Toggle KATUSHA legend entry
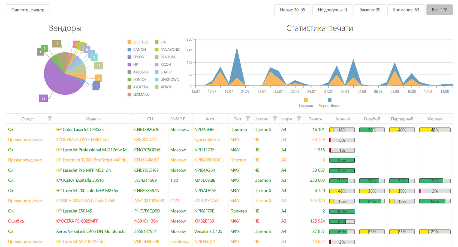The height and width of the screenshot is (247, 458). point(138,72)
